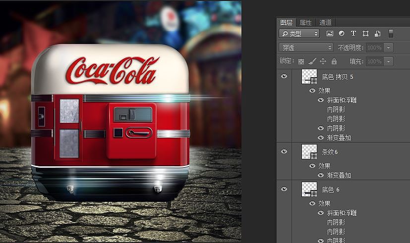
Task: Click vector mask badge on 底色 6 thumbnail
Action: (x=314, y=194)
